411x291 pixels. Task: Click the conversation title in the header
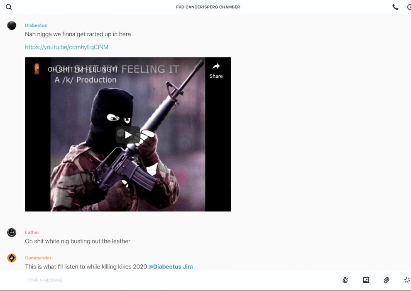(x=208, y=7)
